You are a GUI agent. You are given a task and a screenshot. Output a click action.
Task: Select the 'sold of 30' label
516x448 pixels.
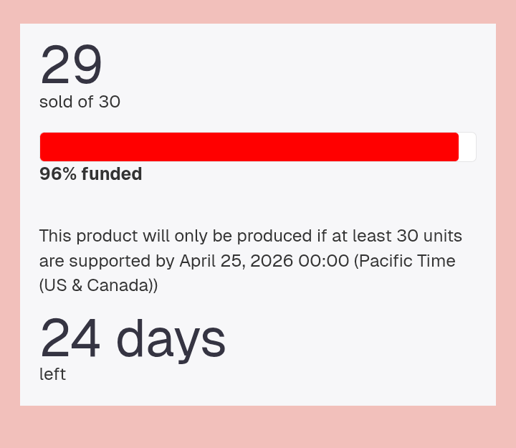pyautogui.click(x=80, y=102)
